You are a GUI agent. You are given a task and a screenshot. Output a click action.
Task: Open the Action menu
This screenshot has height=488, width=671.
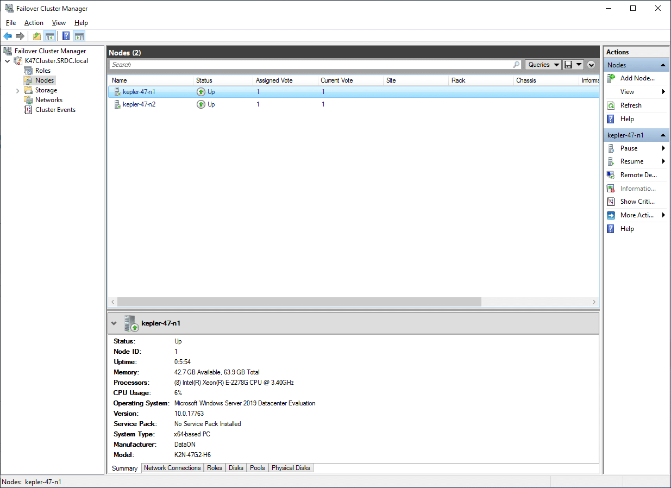tap(34, 23)
